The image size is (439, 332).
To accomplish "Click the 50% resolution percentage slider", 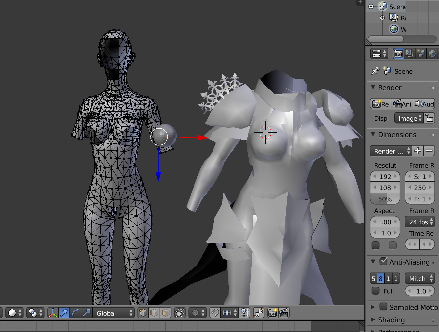I will [385, 199].
